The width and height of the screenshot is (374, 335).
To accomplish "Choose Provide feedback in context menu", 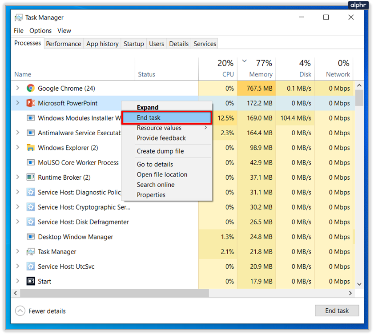I will [167, 138].
